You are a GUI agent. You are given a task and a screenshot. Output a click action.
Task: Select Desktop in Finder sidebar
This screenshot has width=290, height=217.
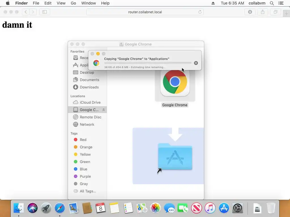pos(87,72)
